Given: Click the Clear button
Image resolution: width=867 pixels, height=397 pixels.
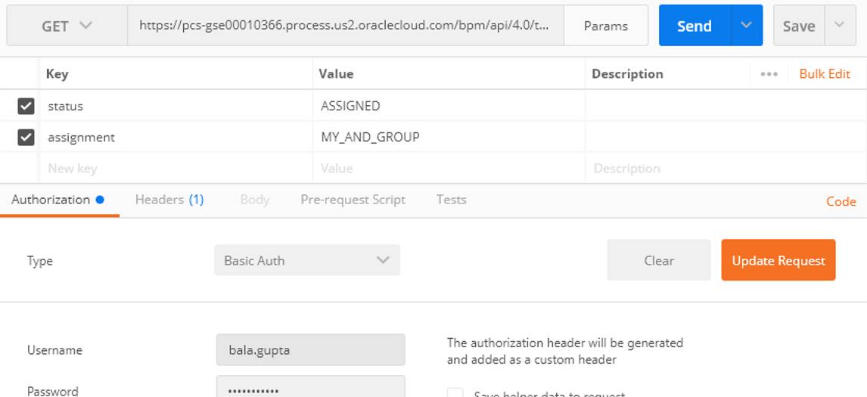Looking at the screenshot, I should (658, 260).
